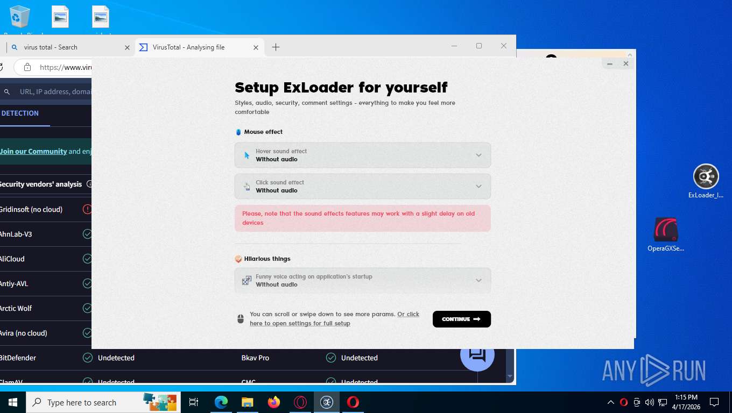Screen dimensions: 732x413
Task: Click the Antiy-AVL vendor name
Action: [x=14, y=283]
